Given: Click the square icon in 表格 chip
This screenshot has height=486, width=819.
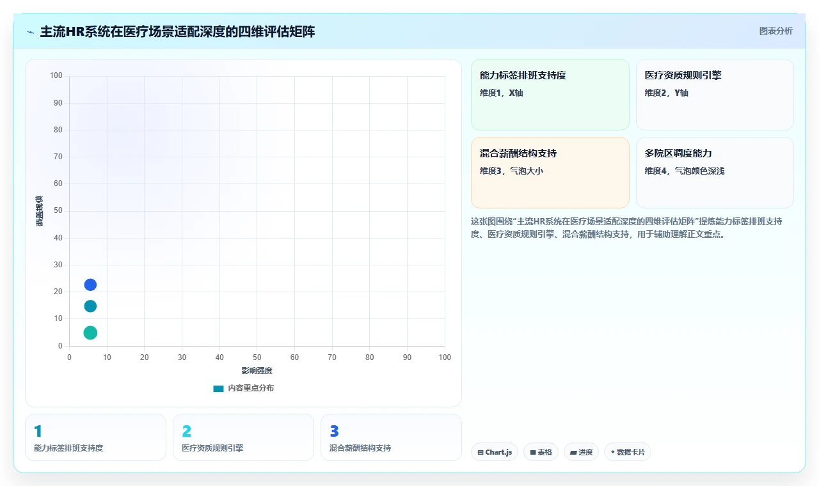Looking at the screenshot, I should (x=532, y=453).
